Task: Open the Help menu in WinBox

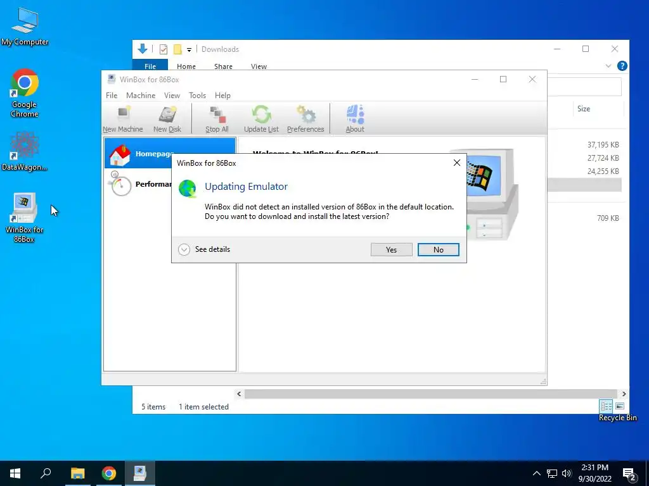Action: [222, 96]
